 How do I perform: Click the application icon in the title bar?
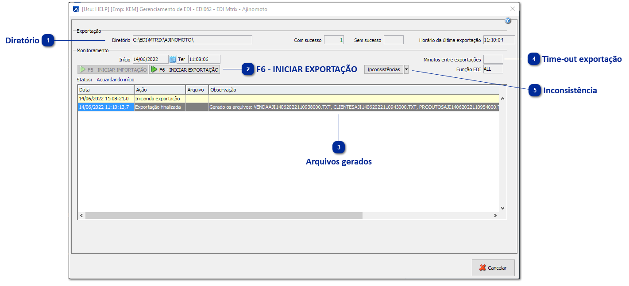pos(75,8)
